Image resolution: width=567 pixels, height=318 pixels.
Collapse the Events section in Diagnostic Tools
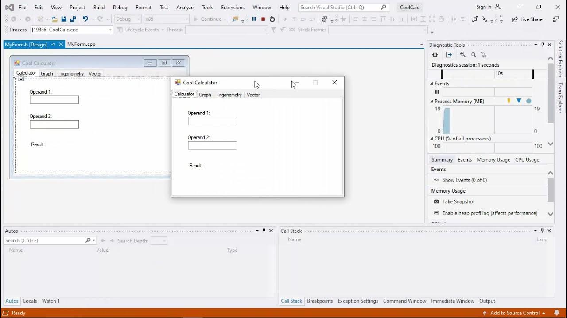coord(431,83)
